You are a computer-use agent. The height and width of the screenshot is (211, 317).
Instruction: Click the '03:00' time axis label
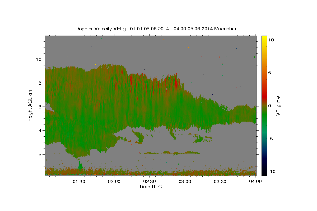(185, 181)
